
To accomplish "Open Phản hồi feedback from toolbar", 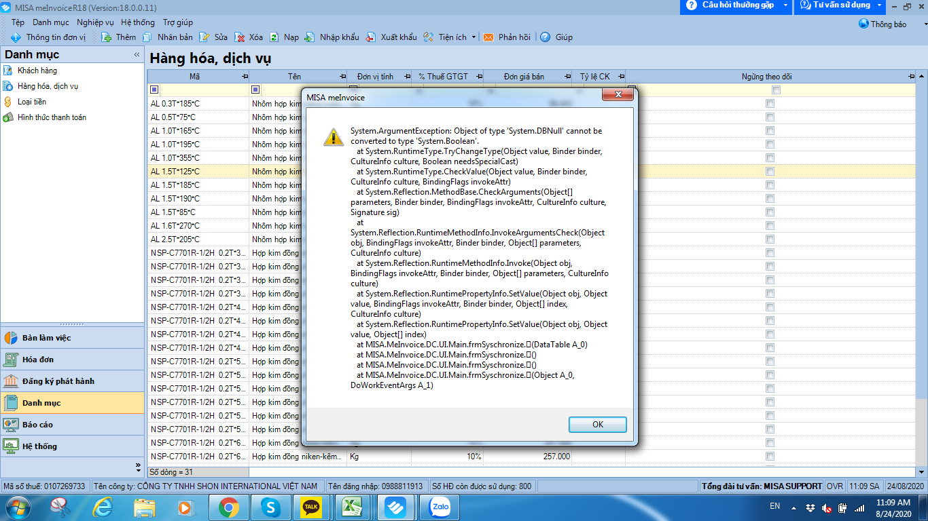I will tap(488, 37).
